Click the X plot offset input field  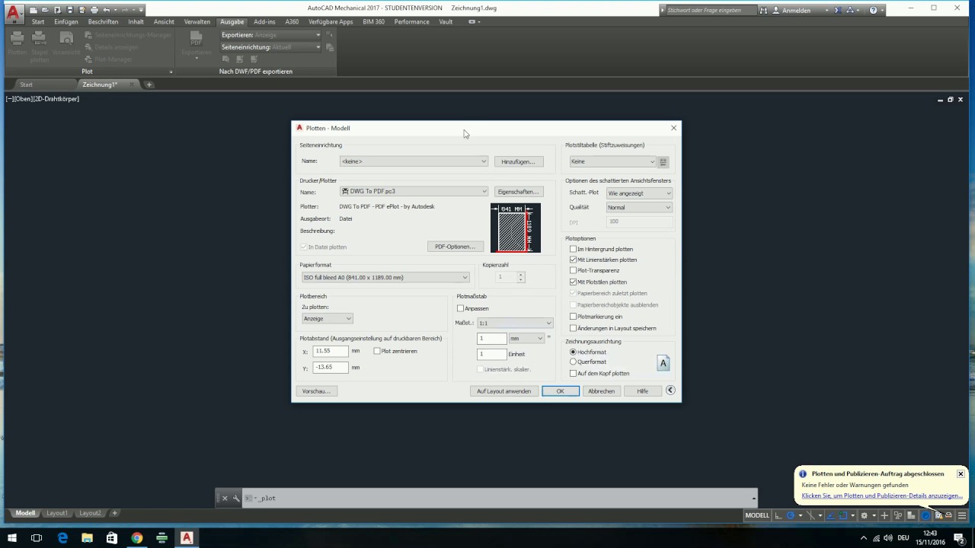tap(331, 351)
